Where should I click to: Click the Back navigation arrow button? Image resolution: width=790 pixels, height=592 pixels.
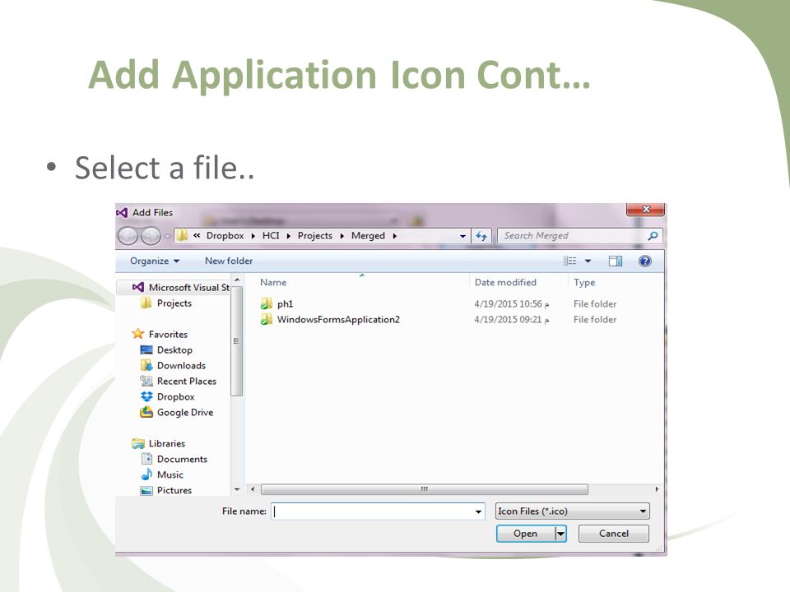click(x=128, y=236)
